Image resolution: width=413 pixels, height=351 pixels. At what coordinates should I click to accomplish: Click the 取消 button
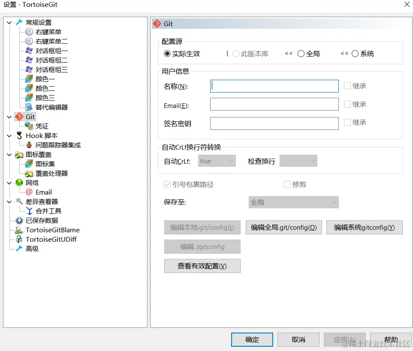pos(298,339)
